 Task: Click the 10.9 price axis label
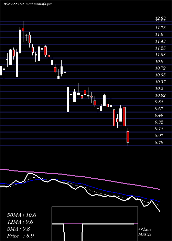click(x=159, y=62)
